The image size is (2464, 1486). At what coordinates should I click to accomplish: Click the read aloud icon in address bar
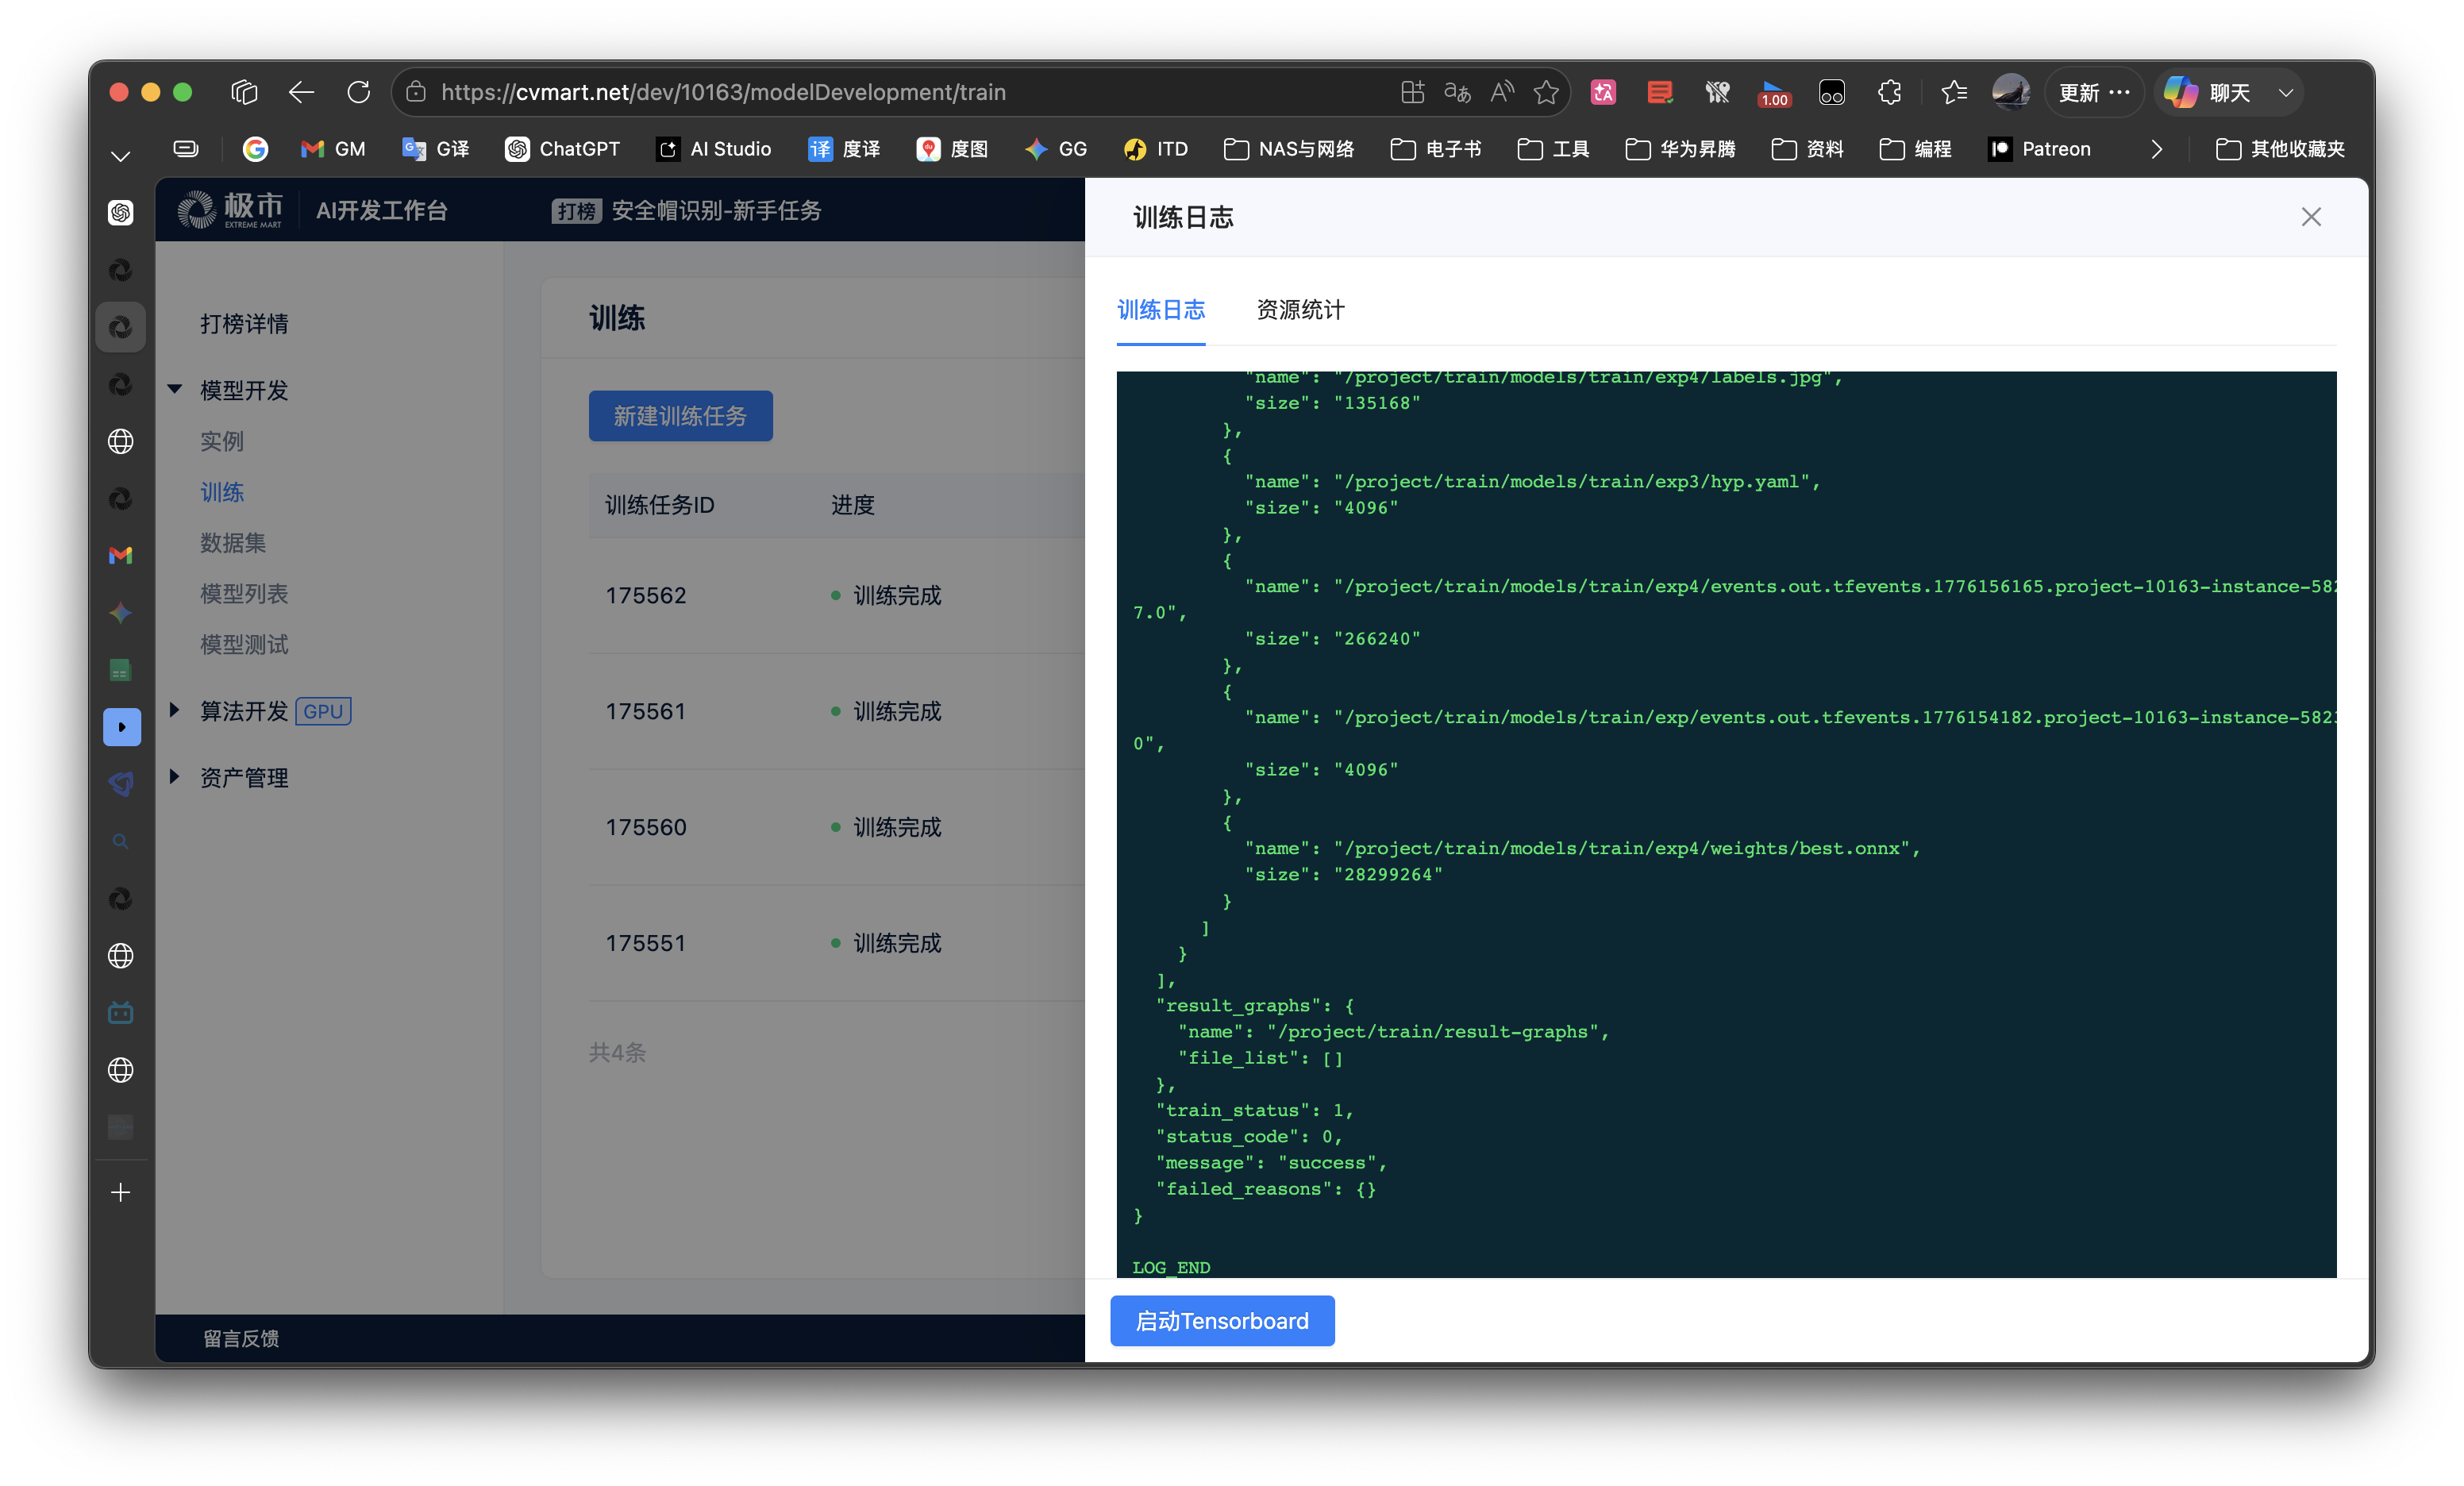point(1502,92)
